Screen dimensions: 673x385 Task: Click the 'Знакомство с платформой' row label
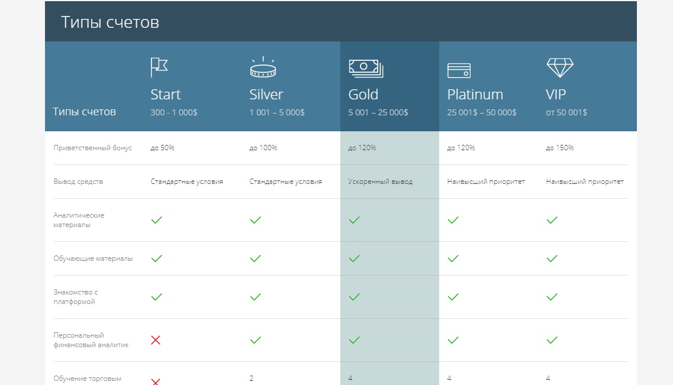click(76, 297)
